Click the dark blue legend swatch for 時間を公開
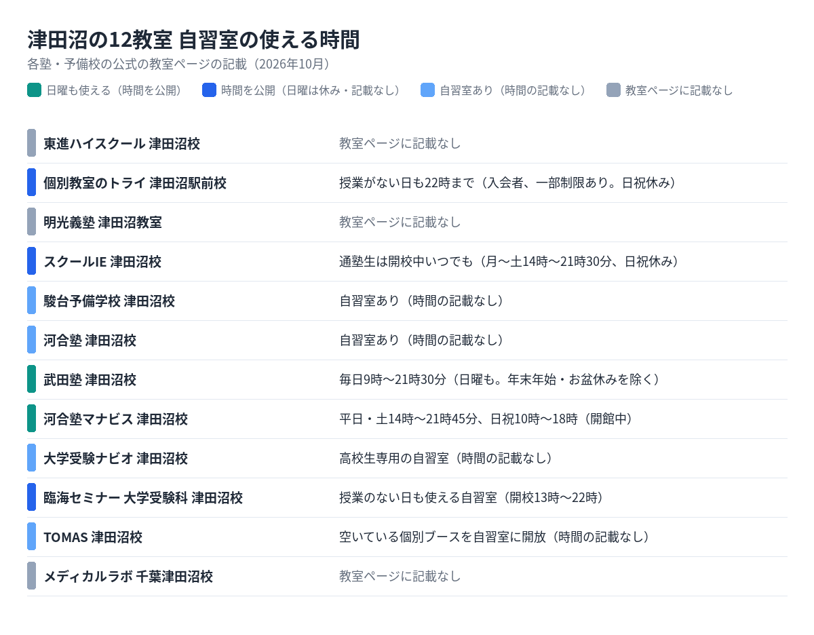Screen dimensions: 814x635 click(x=209, y=90)
